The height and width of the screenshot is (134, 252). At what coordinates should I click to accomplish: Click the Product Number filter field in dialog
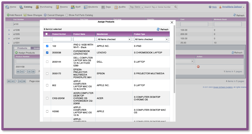point(62,39)
